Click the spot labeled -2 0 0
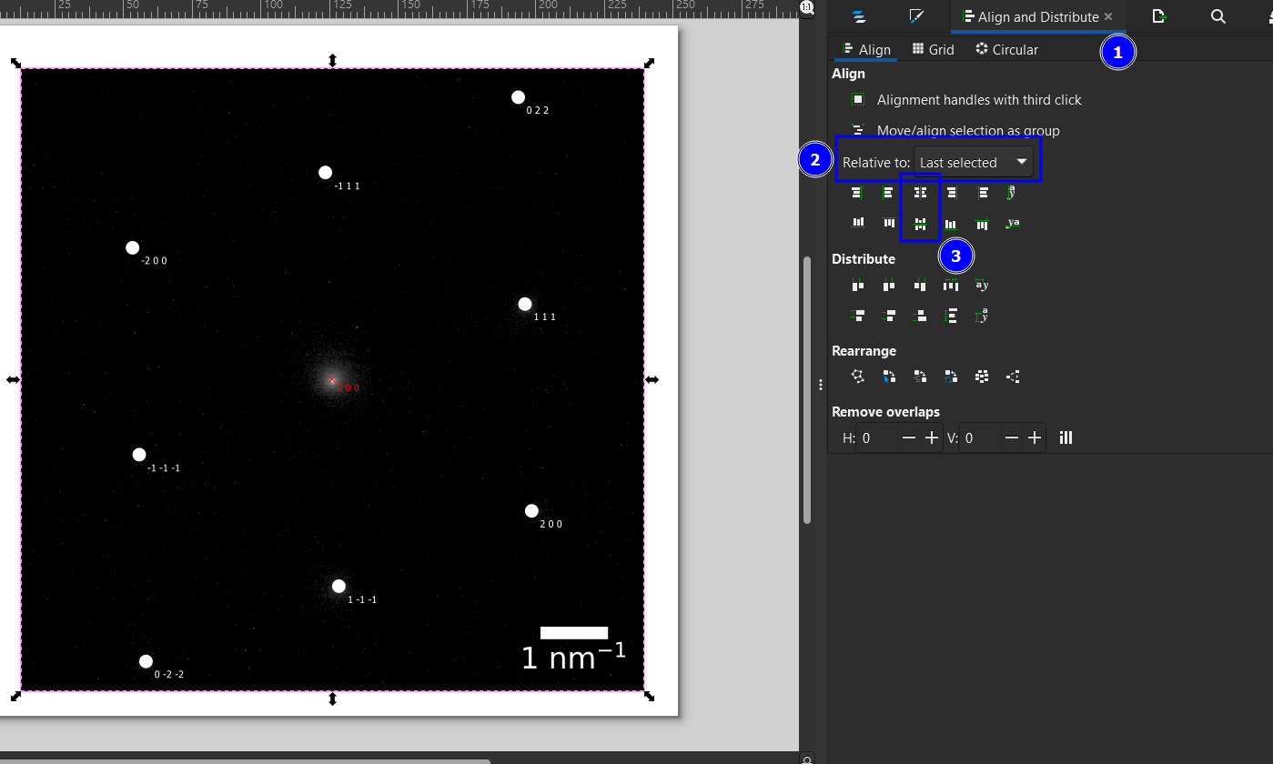Image resolution: width=1273 pixels, height=764 pixels. tap(132, 247)
